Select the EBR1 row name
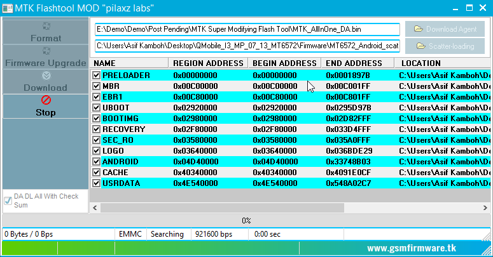Viewport: 493px width, 257px height. click(x=113, y=97)
